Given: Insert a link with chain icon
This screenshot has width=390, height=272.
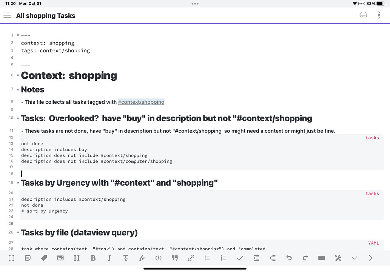Looking at the screenshot, I should tap(191, 258).
